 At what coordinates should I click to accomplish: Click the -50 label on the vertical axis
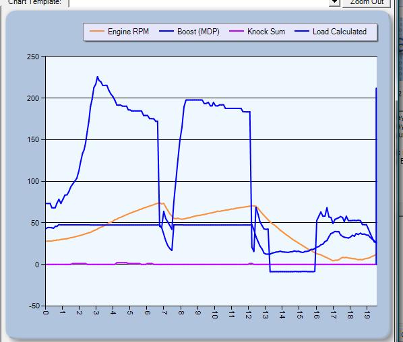pyautogui.click(x=34, y=306)
